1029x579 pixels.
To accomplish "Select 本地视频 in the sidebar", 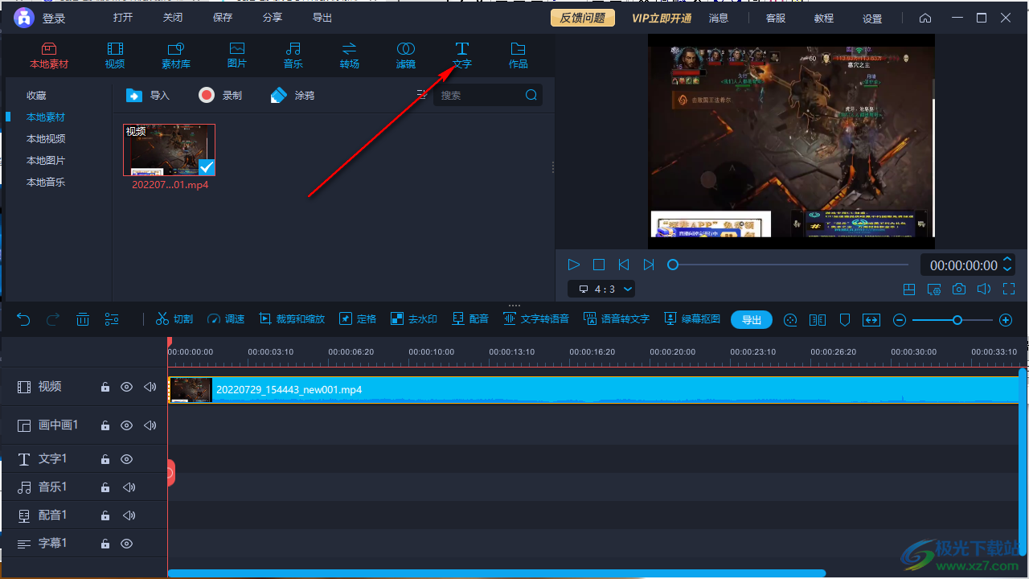I will click(46, 138).
